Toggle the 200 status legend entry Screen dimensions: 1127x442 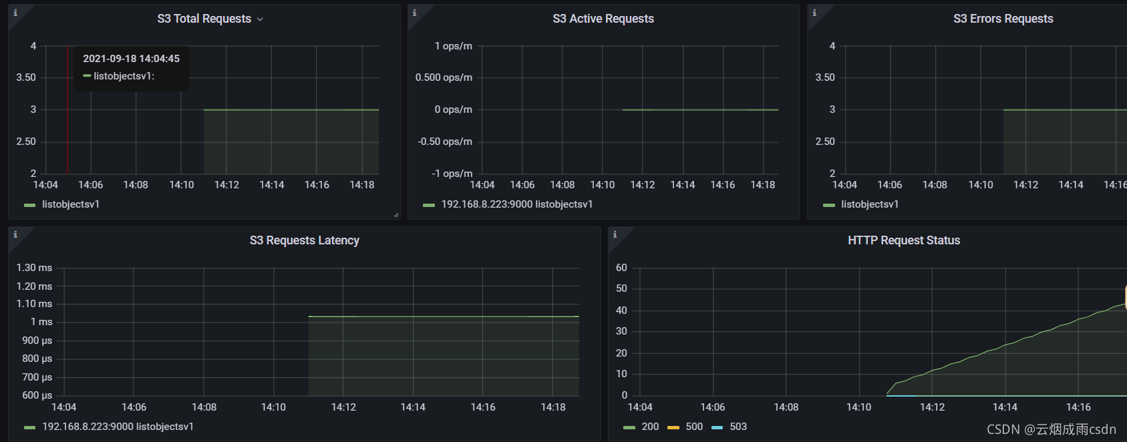point(650,427)
